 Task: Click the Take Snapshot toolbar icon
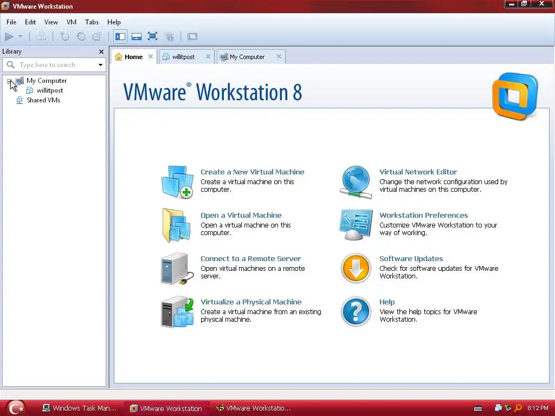pyautogui.click(x=64, y=36)
